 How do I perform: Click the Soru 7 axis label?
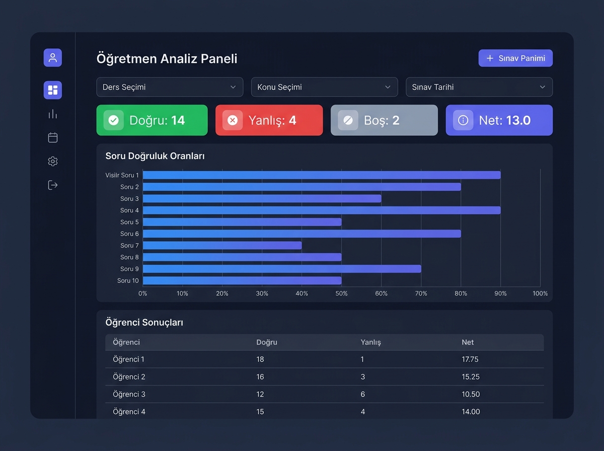(x=130, y=246)
